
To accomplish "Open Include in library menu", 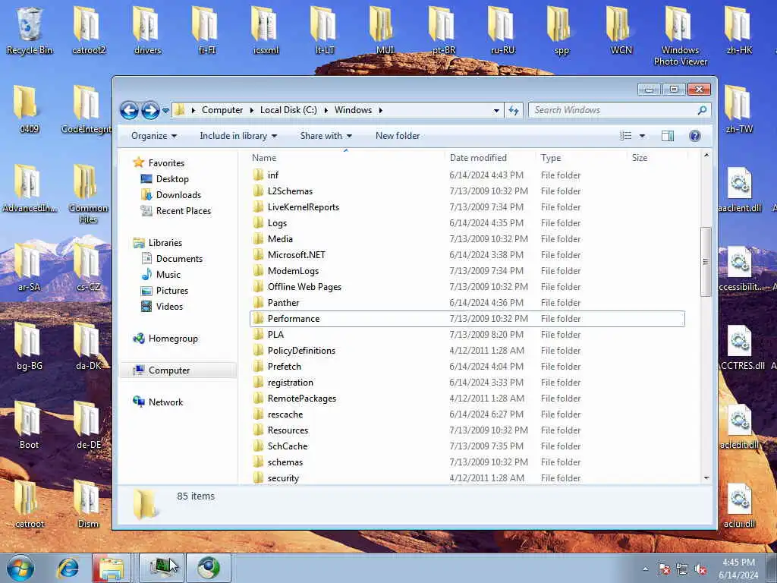I will [238, 136].
